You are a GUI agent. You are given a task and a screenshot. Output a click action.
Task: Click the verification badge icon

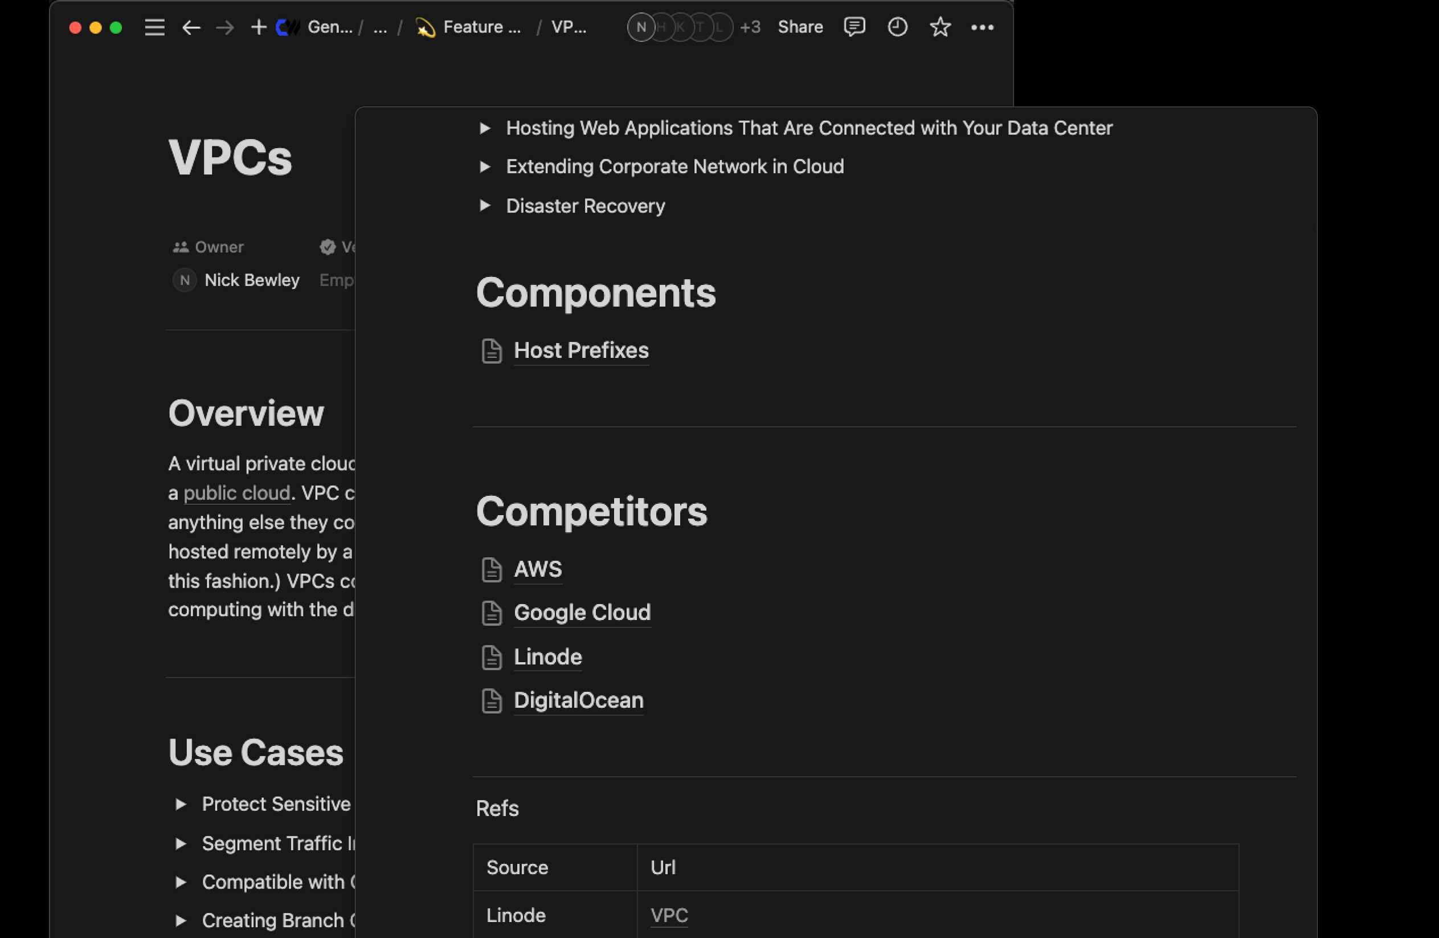[x=327, y=247]
